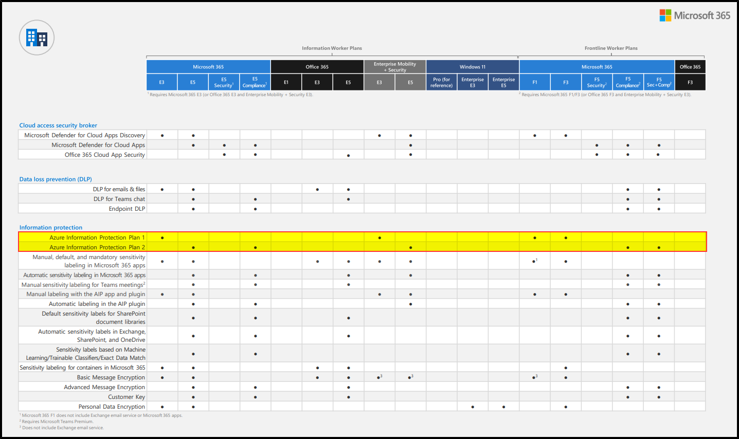Select E5 header under Enterprise Mobility + Security
The width and height of the screenshot is (739, 439).
410,82
